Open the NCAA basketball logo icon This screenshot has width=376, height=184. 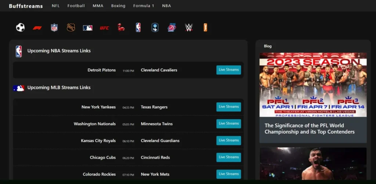point(172,27)
